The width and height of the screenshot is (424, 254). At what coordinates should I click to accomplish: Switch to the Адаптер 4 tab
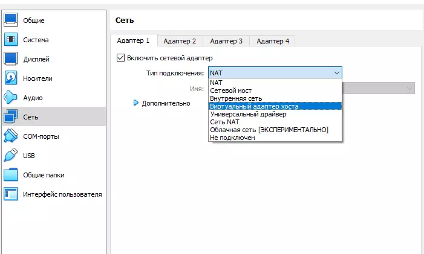[x=273, y=41]
